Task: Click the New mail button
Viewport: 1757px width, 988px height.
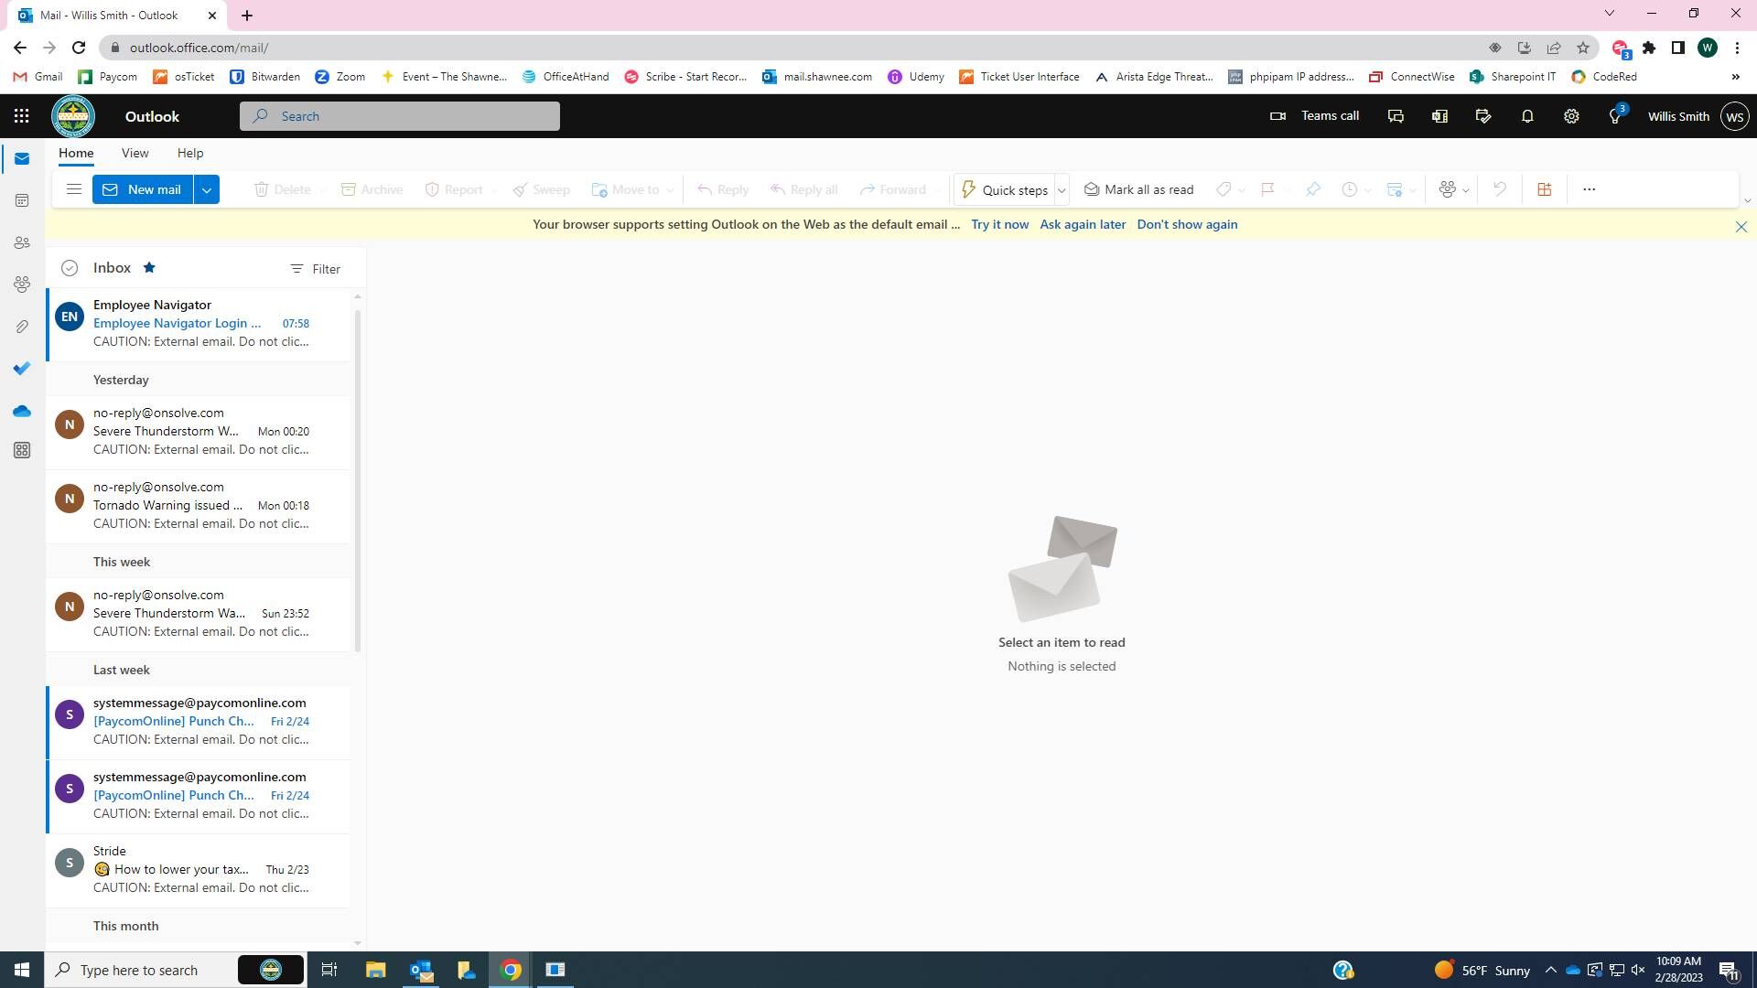Action: click(143, 189)
